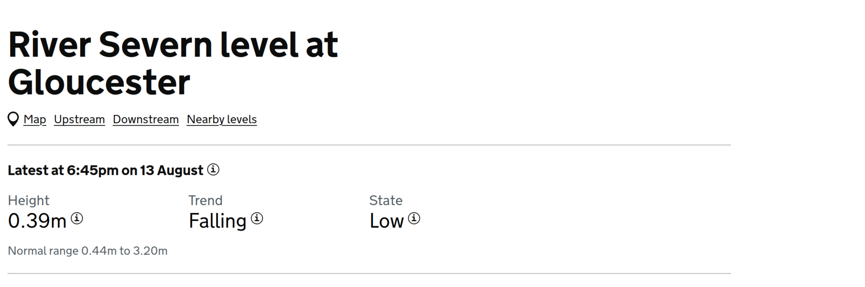Click the divider line above the latest reading
865x287 pixels.
369,144
